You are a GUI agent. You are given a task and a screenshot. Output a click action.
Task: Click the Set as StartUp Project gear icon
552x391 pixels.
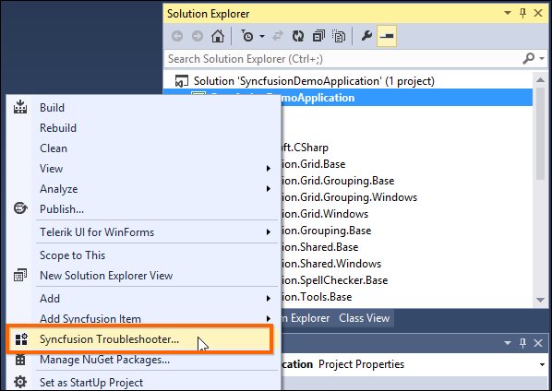(x=20, y=382)
